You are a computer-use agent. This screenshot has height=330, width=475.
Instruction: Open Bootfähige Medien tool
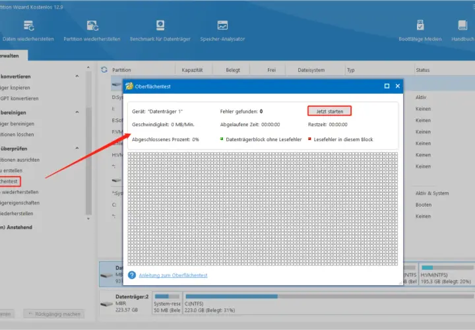tap(420, 31)
